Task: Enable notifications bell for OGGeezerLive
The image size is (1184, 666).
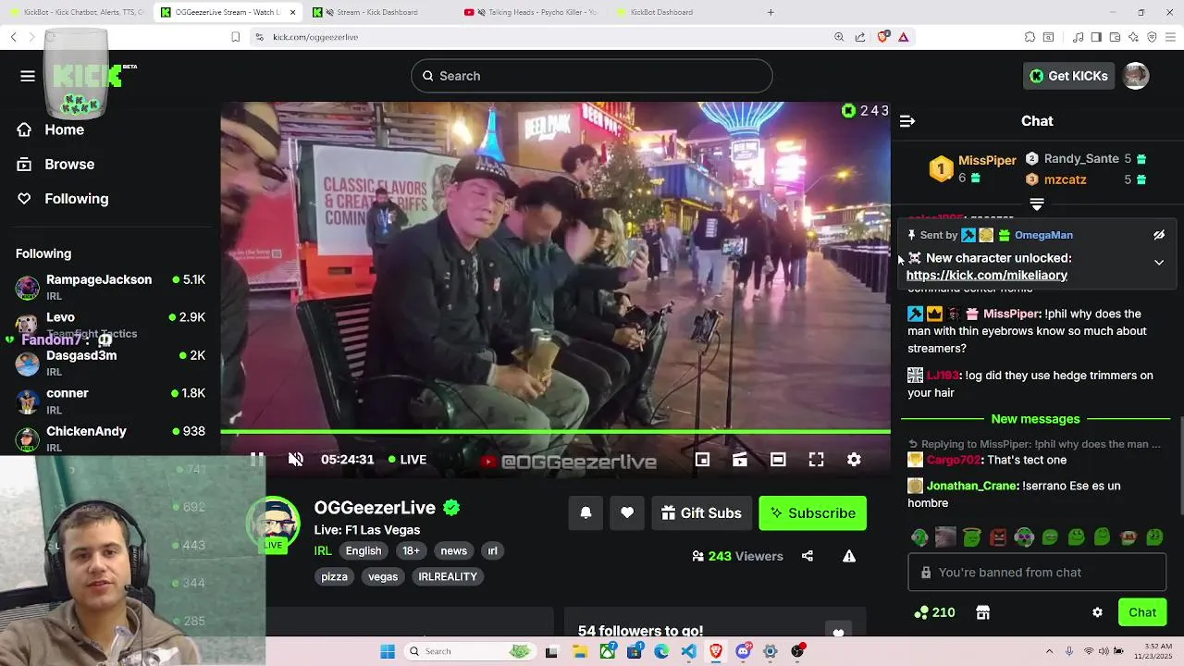Action: (x=586, y=512)
